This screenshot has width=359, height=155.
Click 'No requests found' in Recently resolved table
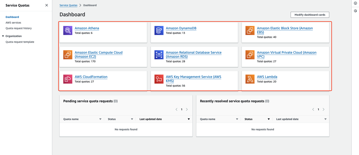263,129
